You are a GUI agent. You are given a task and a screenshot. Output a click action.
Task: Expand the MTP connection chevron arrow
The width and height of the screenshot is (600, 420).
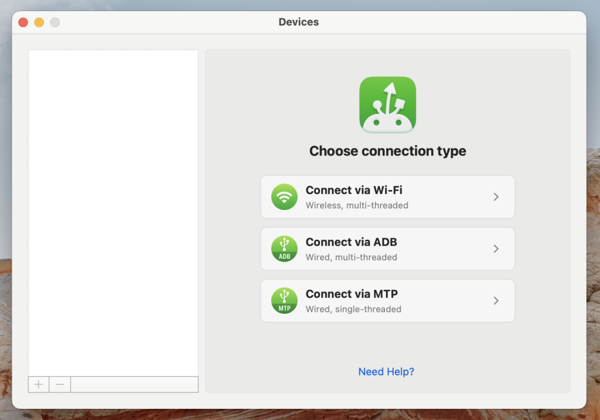496,300
